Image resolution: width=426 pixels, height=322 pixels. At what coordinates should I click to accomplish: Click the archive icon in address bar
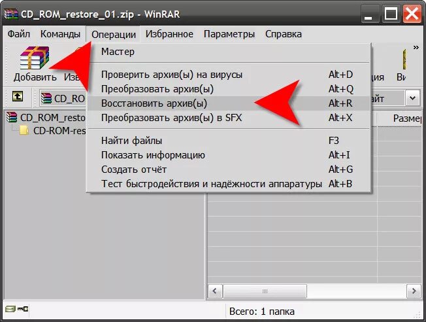(x=46, y=98)
